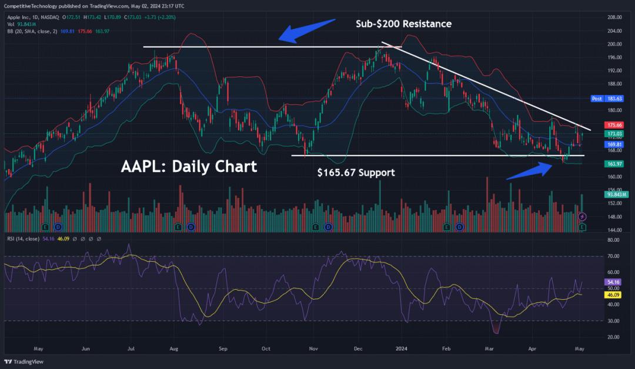
Task: Click the 20.00 RSI scale label
Action: pos(613,337)
